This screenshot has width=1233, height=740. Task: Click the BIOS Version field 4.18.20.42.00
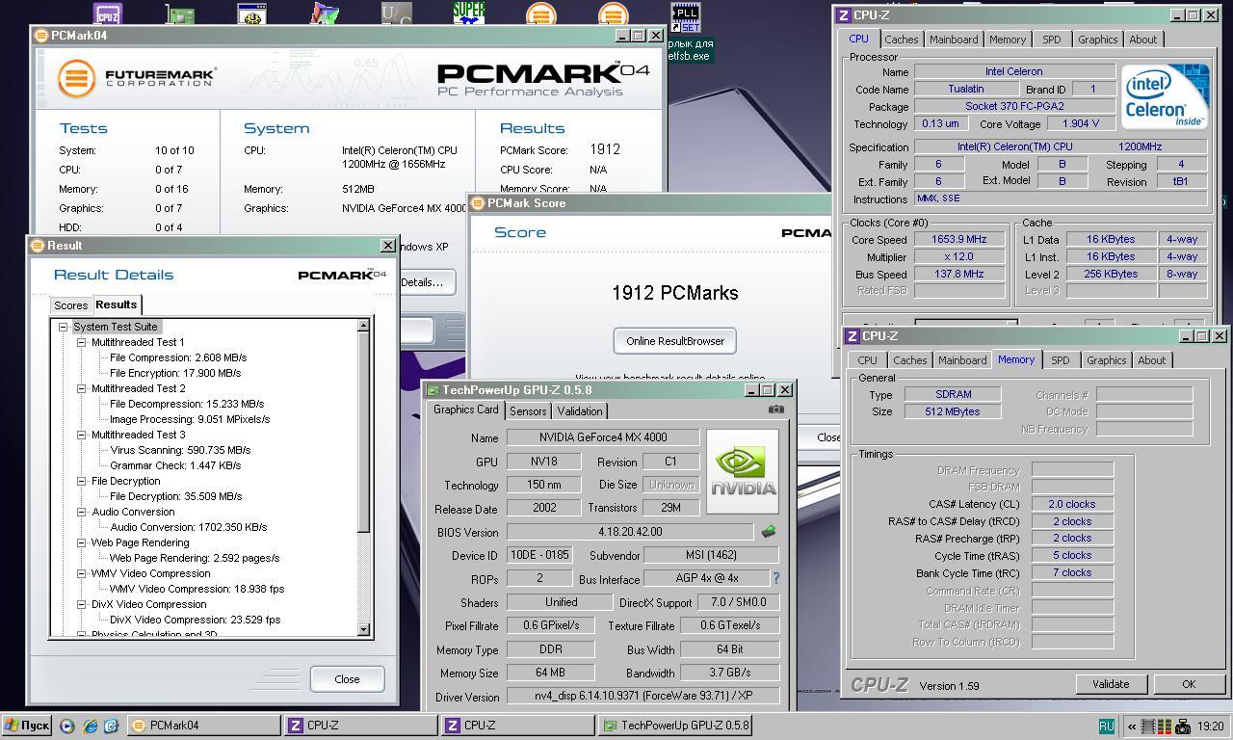(630, 532)
